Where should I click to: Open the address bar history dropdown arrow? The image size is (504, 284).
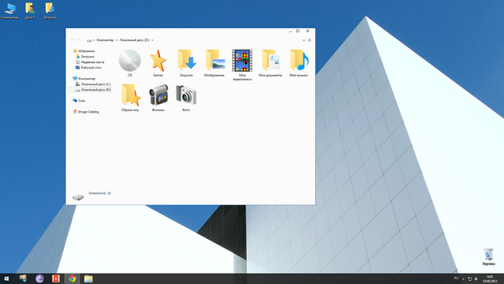click(x=304, y=40)
